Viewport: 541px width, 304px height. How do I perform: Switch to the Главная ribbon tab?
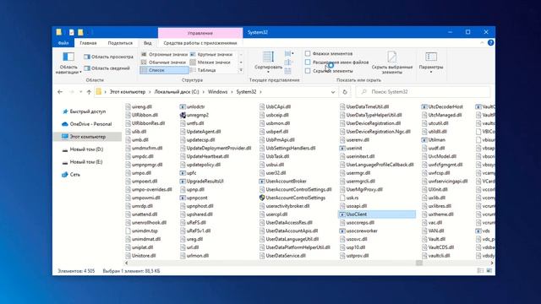point(88,43)
